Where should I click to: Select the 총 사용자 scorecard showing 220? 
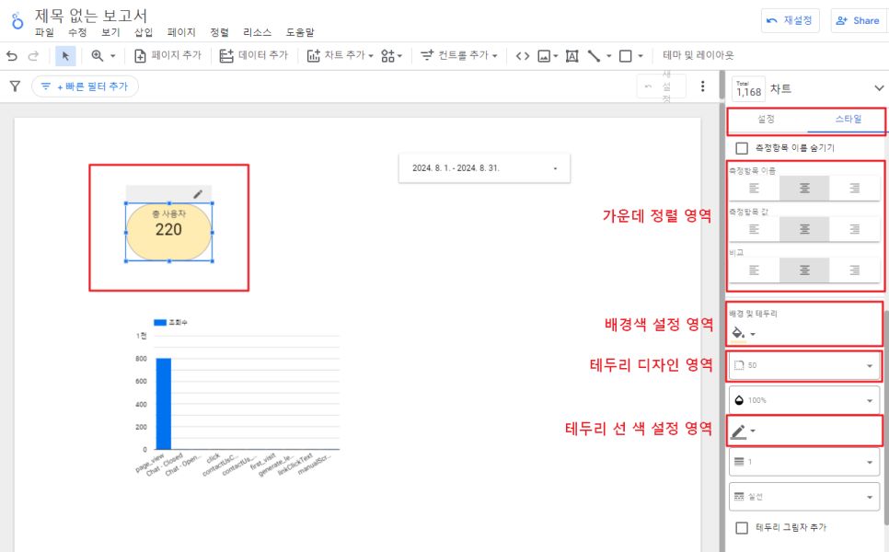[169, 232]
